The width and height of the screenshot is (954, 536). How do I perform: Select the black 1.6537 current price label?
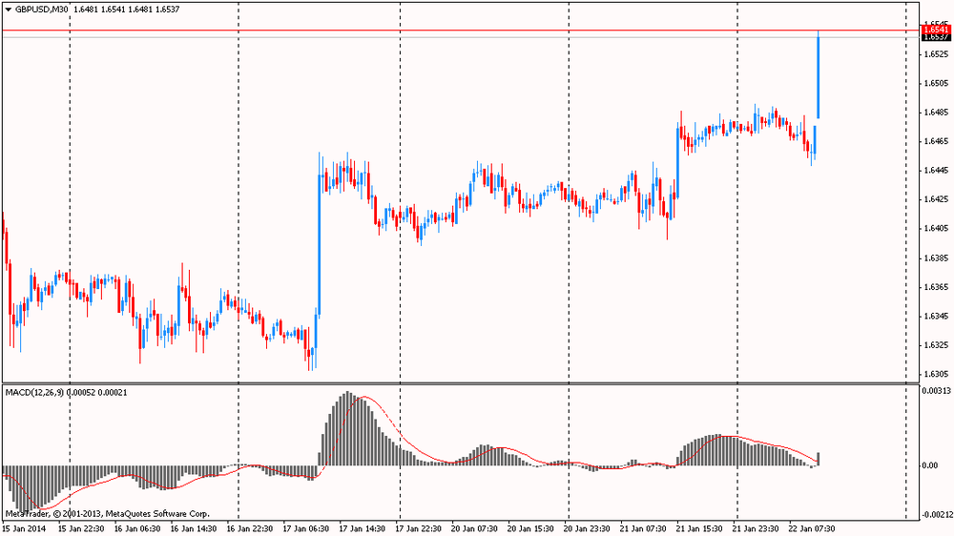point(936,37)
